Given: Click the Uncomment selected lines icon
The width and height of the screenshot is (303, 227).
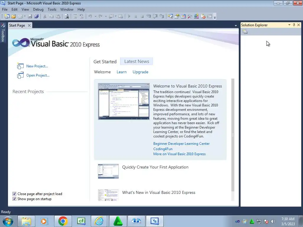Looking at the screenshot, I should click(82, 17).
